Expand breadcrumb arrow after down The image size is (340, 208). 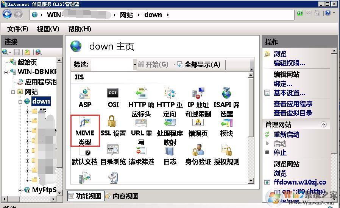click(168, 15)
